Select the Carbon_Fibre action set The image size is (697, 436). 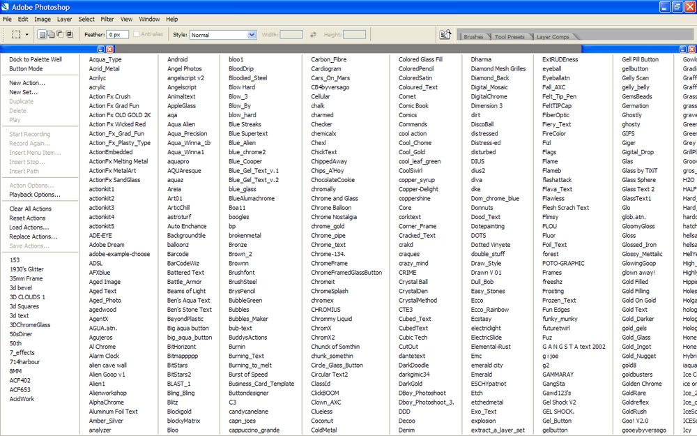pyautogui.click(x=329, y=59)
